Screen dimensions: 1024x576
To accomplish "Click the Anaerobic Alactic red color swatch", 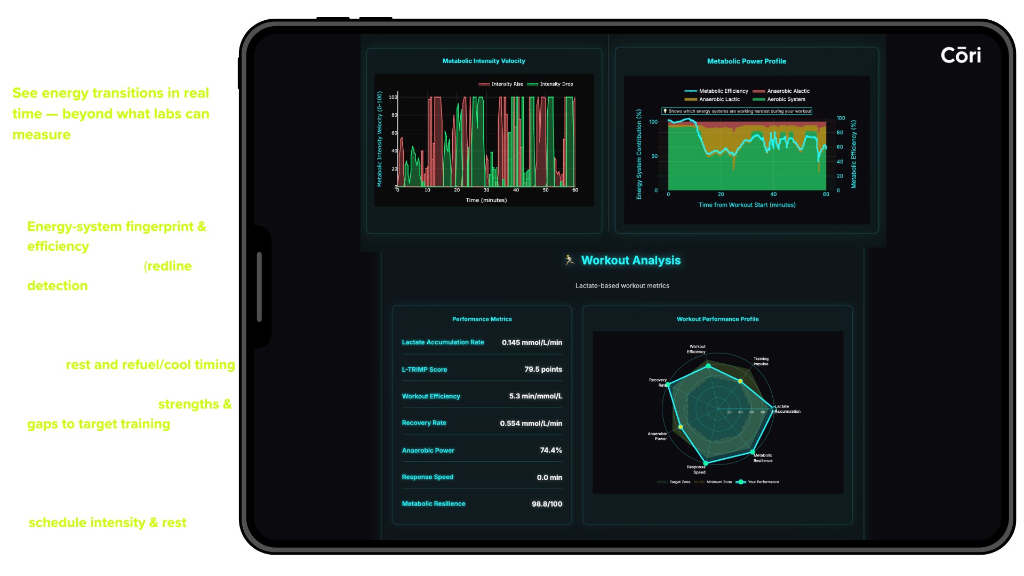I will [x=759, y=91].
